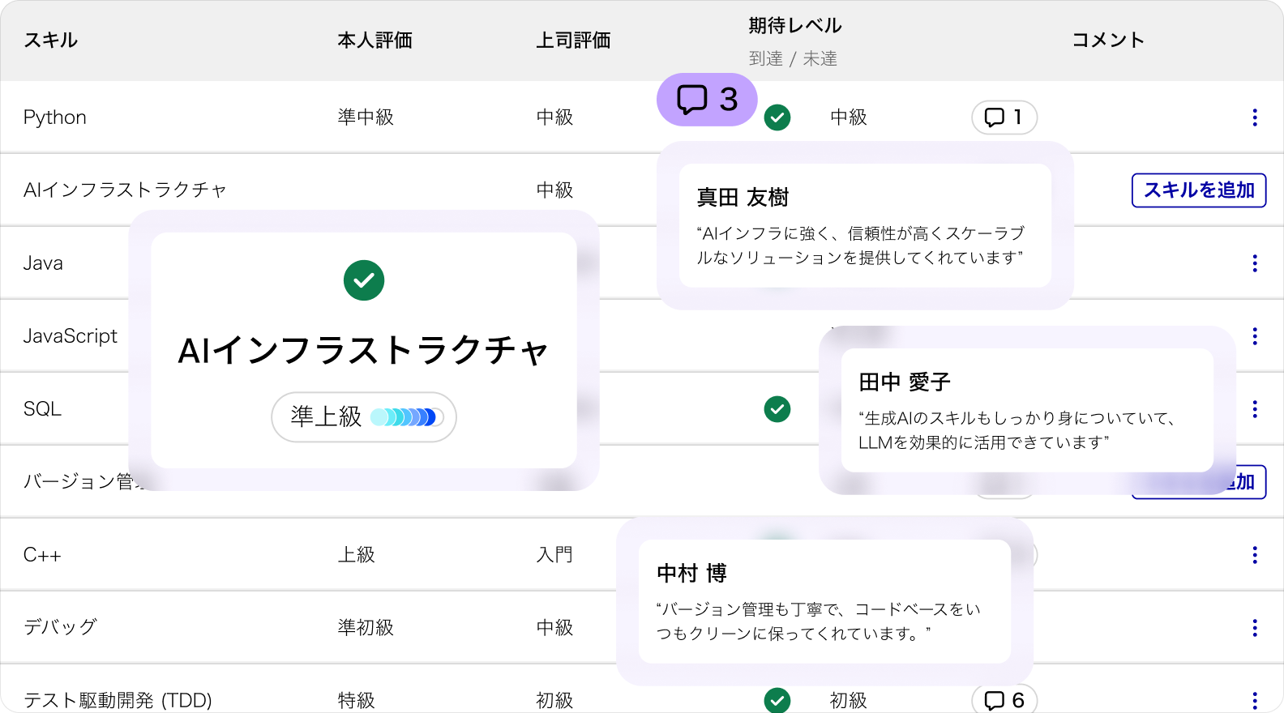The height and width of the screenshot is (713, 1284).
Task: Open the Java row's three-dot options menu
Action: (x=1255, y=263)
